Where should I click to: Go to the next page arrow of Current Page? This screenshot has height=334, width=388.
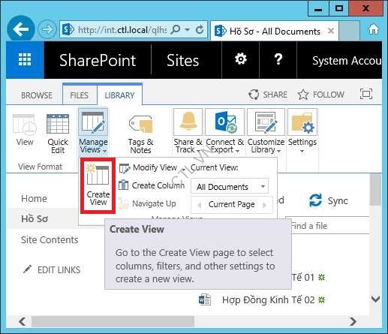tap(264, 205)
